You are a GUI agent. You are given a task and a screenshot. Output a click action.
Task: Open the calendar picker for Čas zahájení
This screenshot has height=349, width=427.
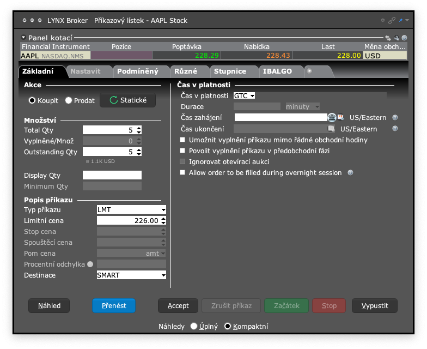click(340, 117)
